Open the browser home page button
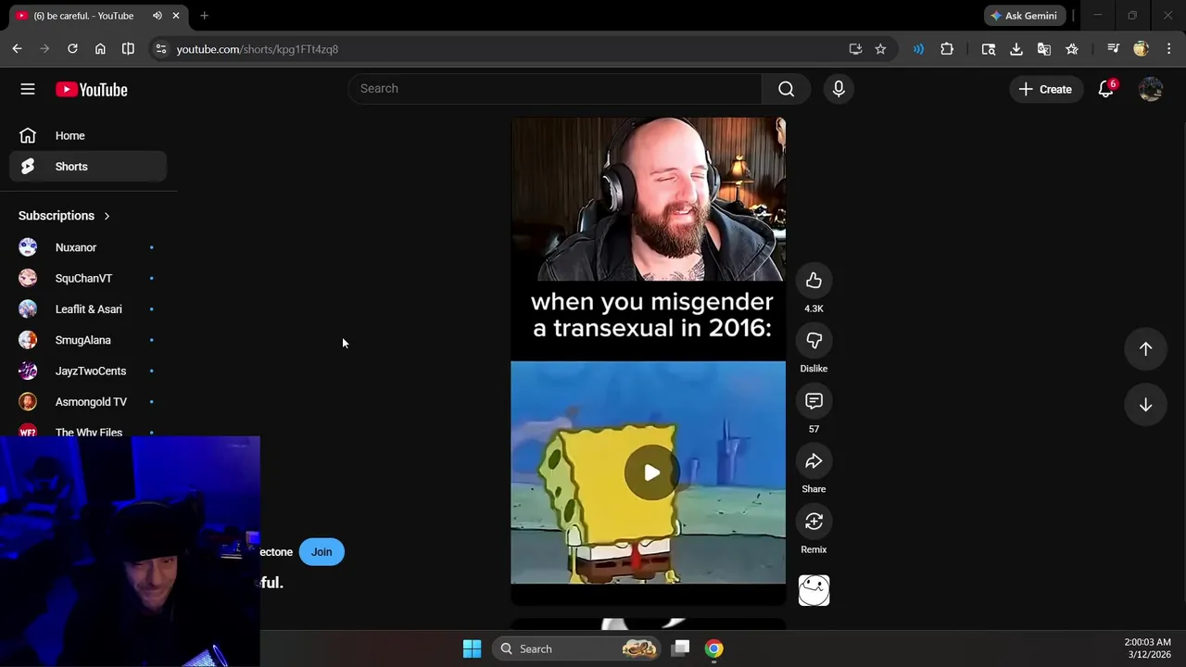Viewport: 1186px width, 667px height. pyautogui.click(x=100, y=49)
